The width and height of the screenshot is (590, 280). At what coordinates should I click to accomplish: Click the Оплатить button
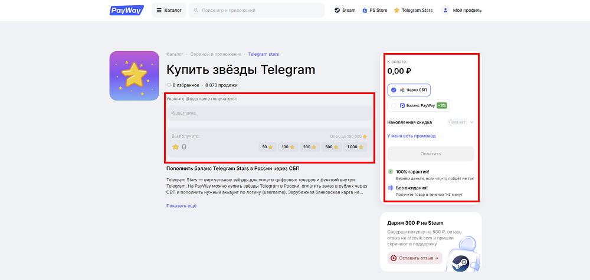click(431, 154)
